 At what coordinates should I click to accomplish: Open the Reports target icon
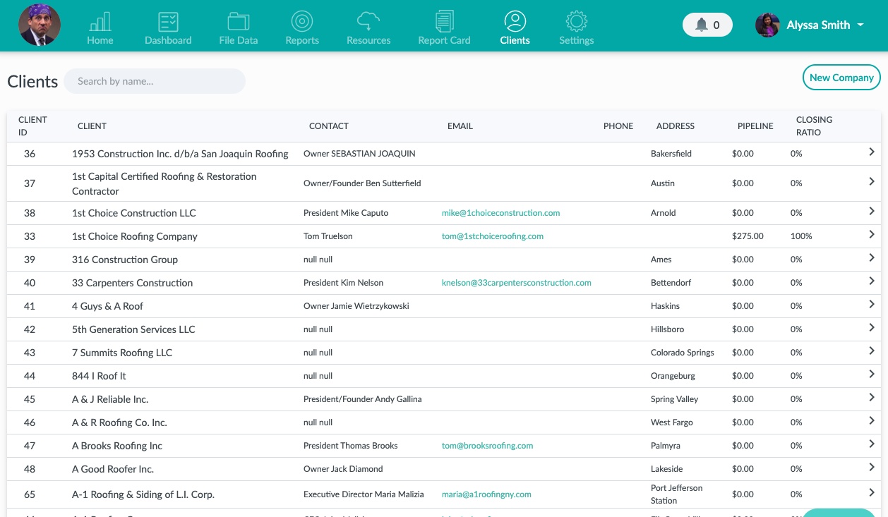tap(302, 22)
